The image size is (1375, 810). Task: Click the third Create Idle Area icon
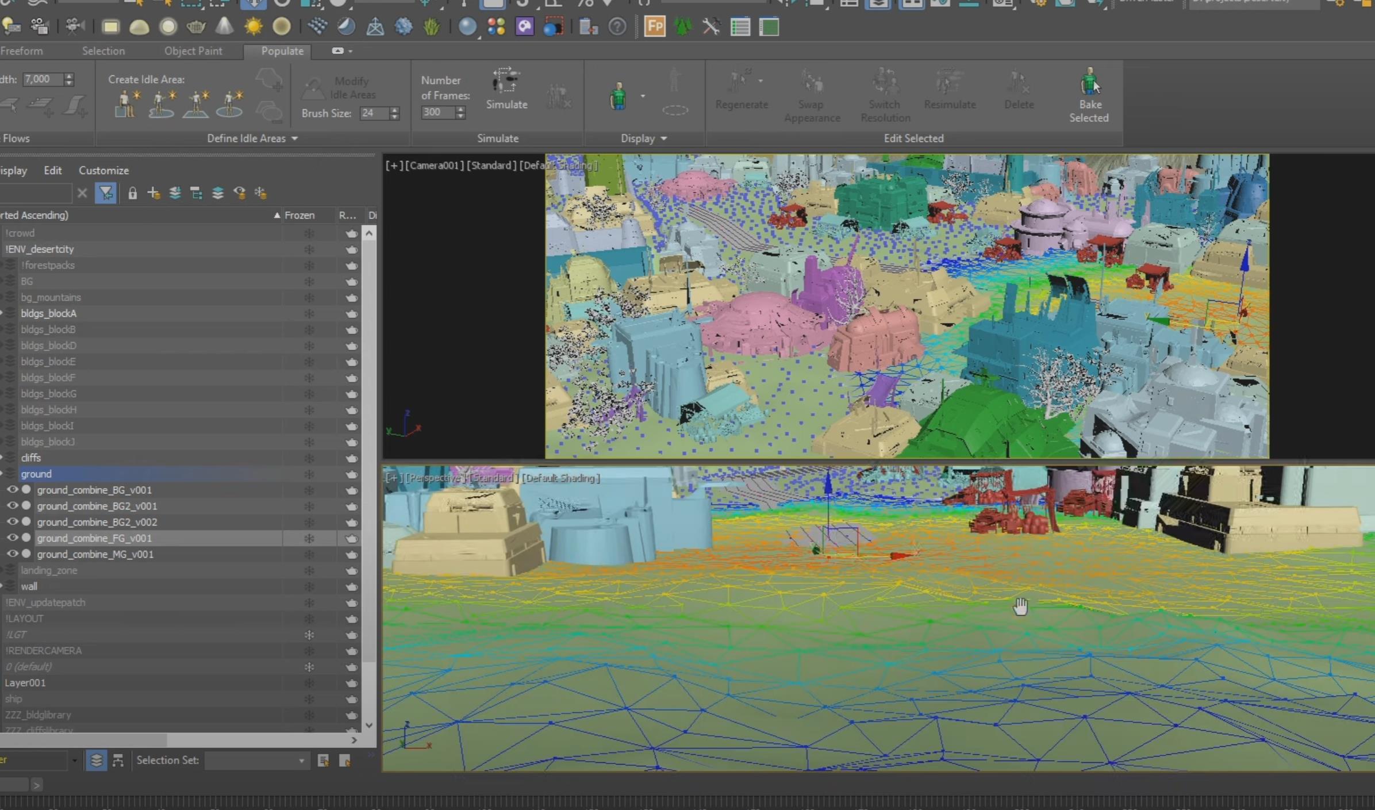click(196, 104)
